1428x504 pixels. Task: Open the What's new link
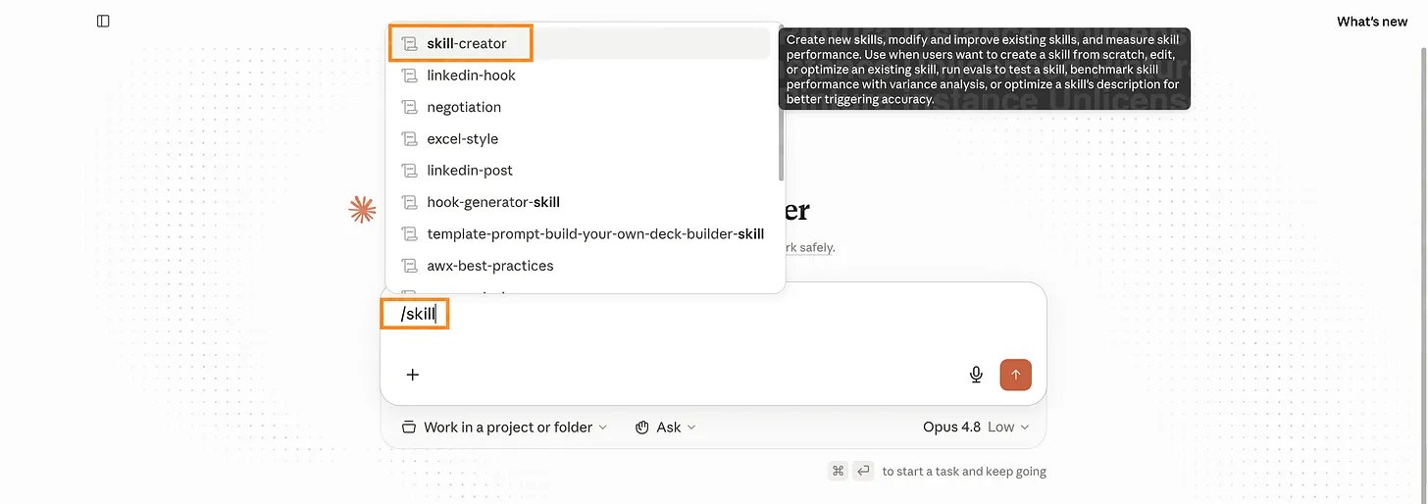tap(1372, 22)
